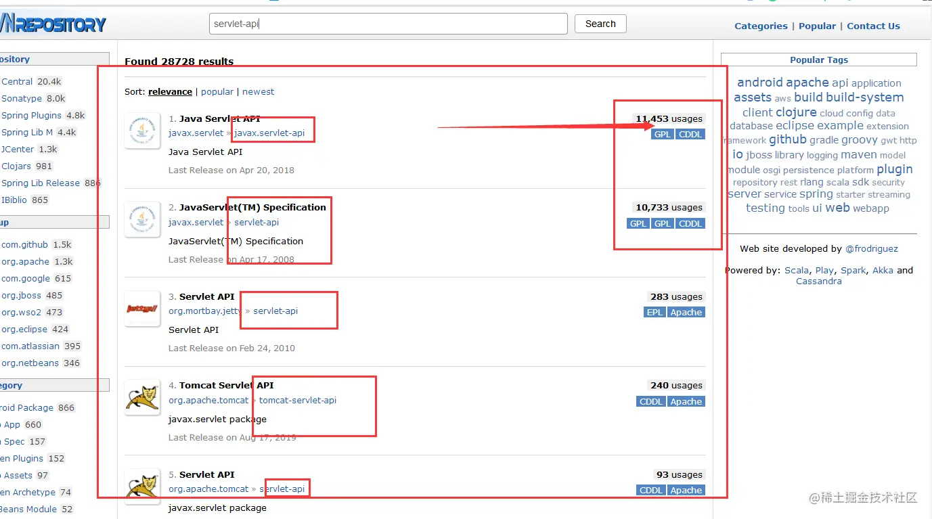Image resolution: width=932 pixels, height=519 pixels.
Task: Open the Contact Us link
Action: (873, 26)
